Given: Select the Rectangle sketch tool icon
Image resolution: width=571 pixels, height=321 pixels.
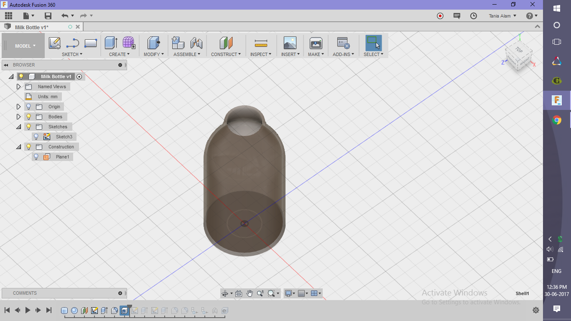Looking at the screenshot, I should pyautogui.click(x=91, y=43).
